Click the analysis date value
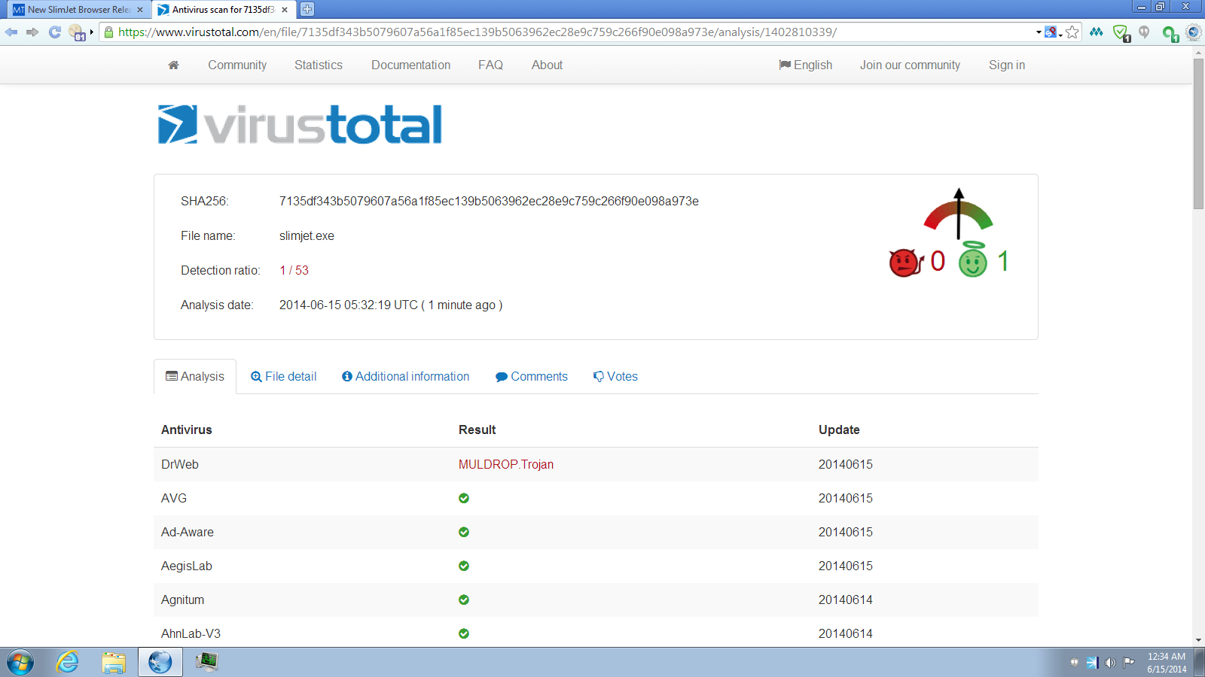This screenshot has height=677, width=1205. pos(391,305)
